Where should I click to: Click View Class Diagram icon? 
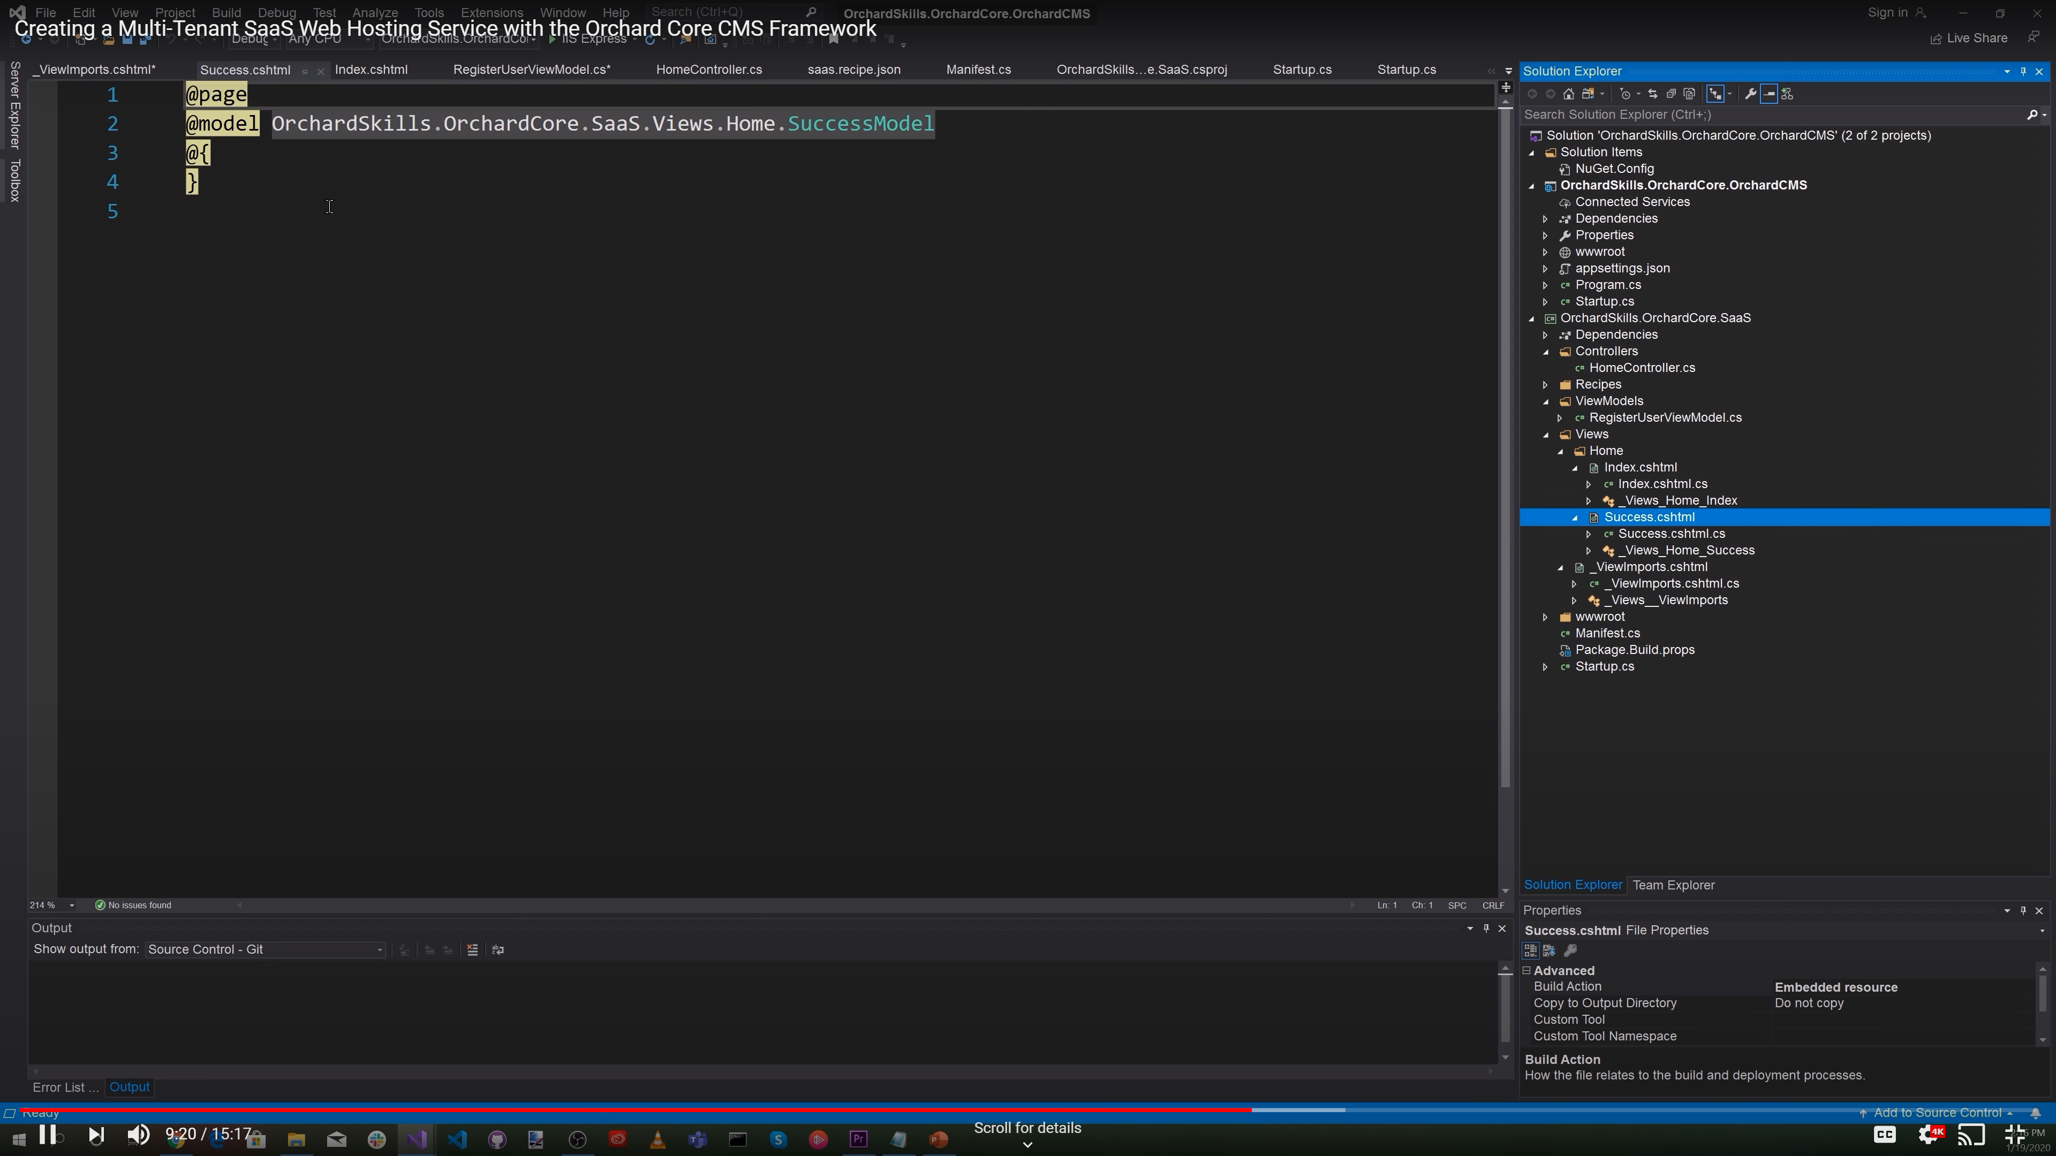click(1787, 94)
